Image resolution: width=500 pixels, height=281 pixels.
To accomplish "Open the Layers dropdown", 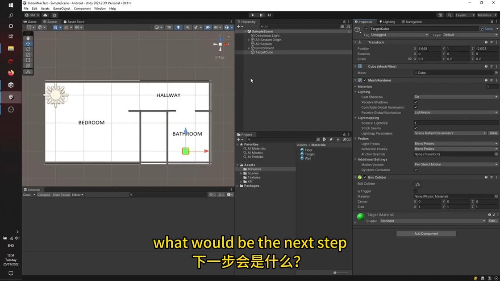I will click(465, 15).
